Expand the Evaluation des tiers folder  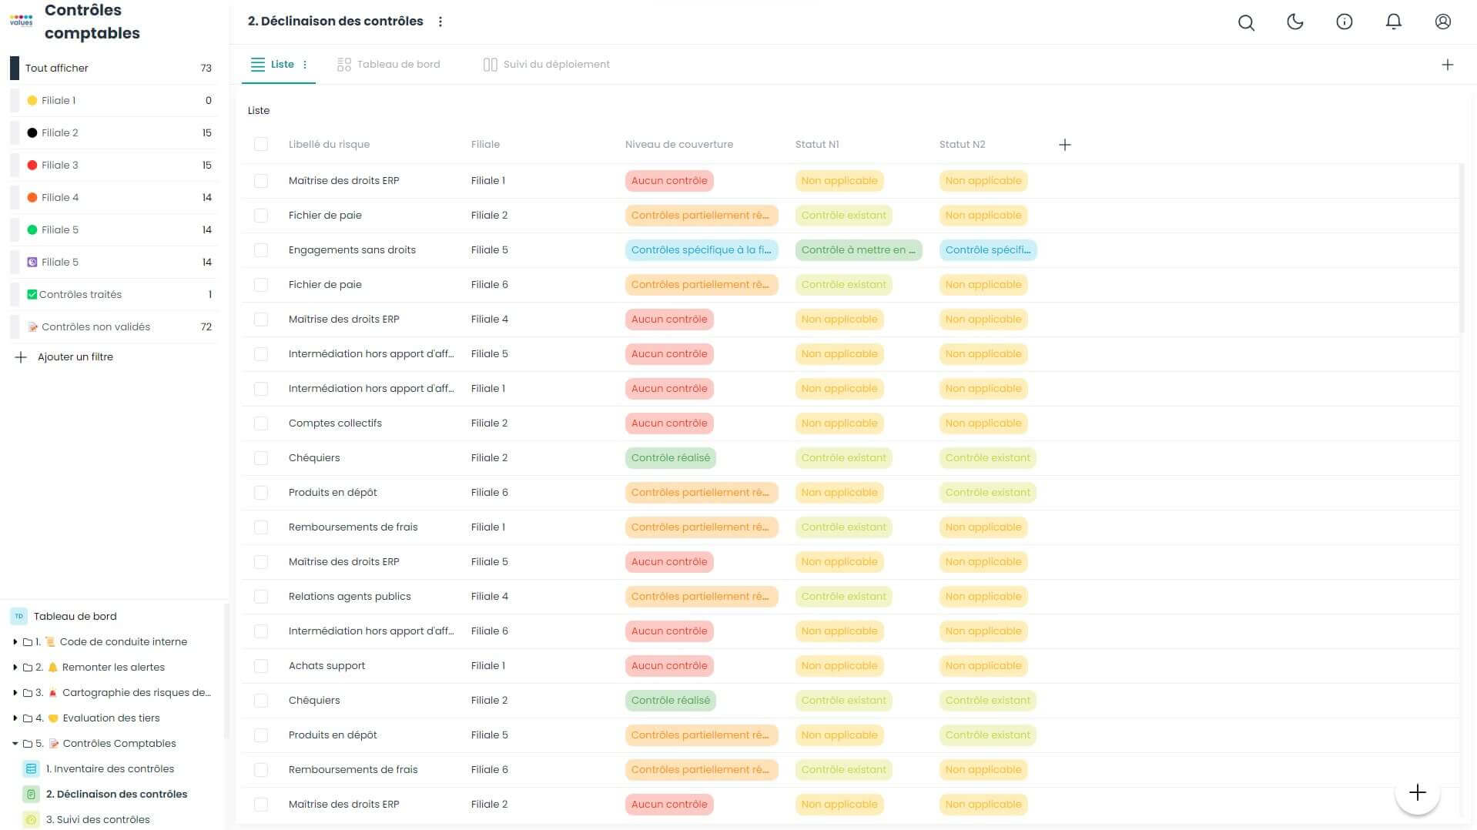[x=15, y=718]
